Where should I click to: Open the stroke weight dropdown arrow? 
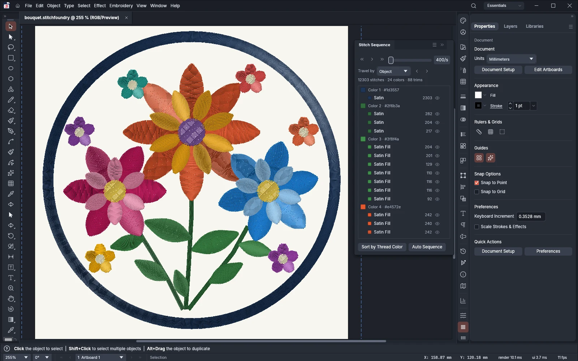coord(534,106)
